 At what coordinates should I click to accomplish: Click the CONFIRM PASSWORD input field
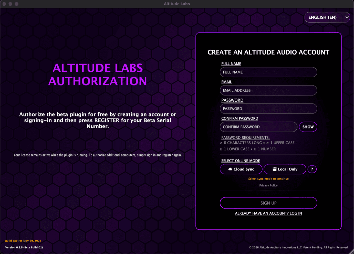258,127
